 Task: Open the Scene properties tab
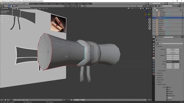click(x=154, y=52)
